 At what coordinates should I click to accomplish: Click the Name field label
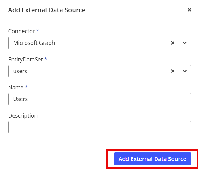click(15, 87)
